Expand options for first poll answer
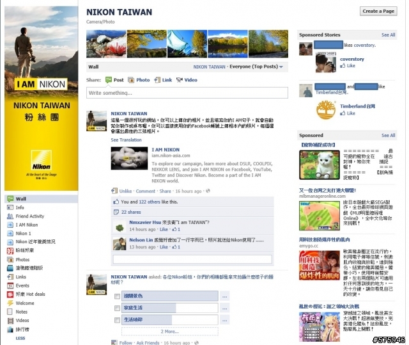This screenshot has width=409, height=345. tap(224, 296)
